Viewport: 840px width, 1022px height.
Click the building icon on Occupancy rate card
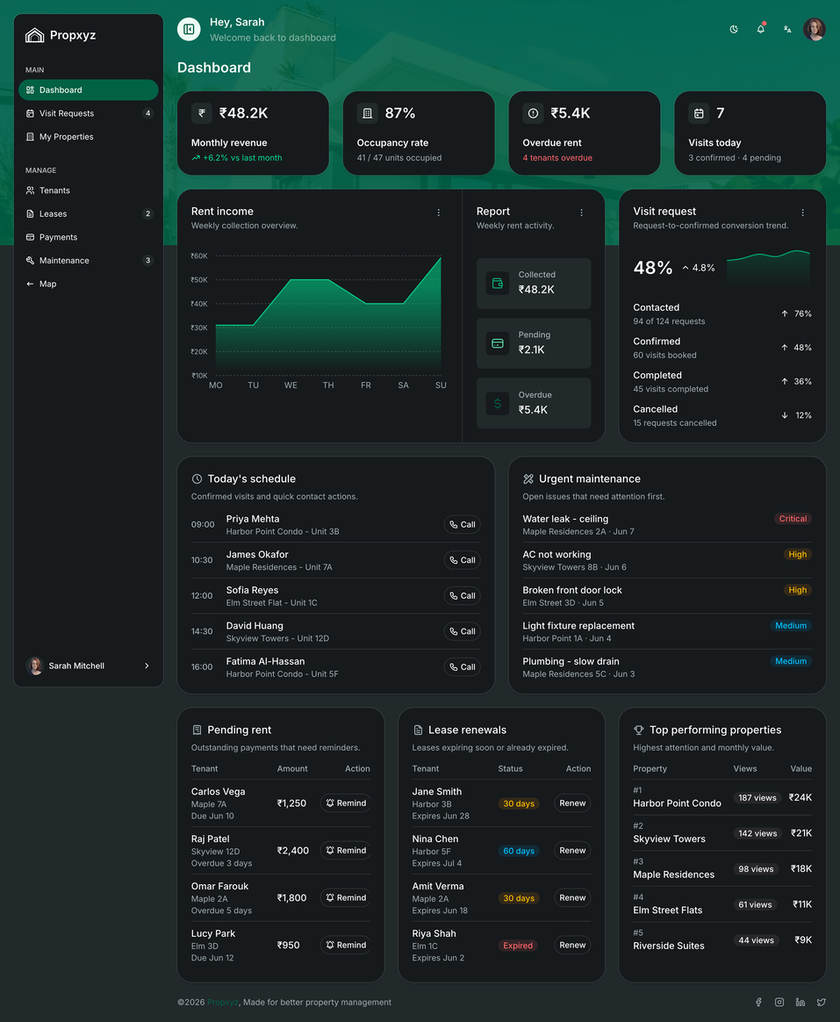click(x=368, y=113)
